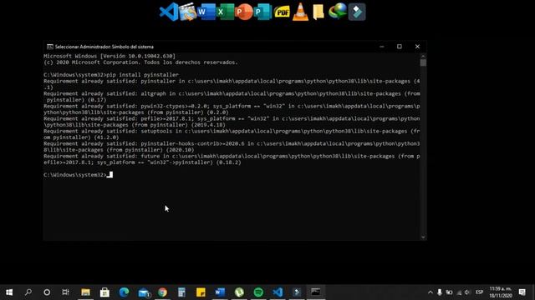Click the 'setuptools' requirement line
The image size is (535, 300).
coord(232,134)
